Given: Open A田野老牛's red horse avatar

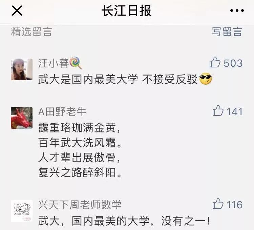Looking at the screenshot, I should click(22, 118).
